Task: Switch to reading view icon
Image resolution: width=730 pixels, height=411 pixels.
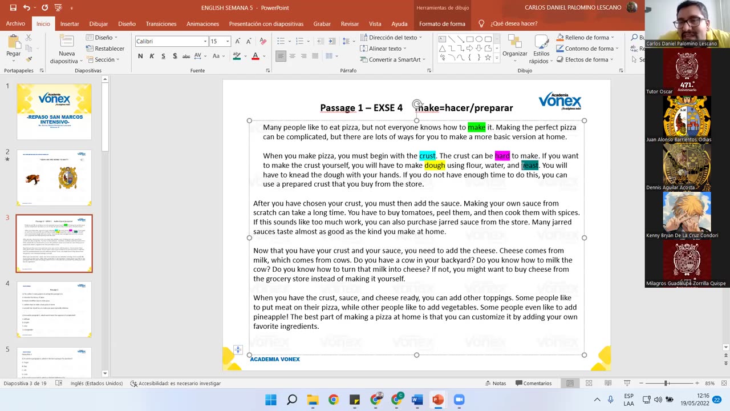Action: (608, 383)
